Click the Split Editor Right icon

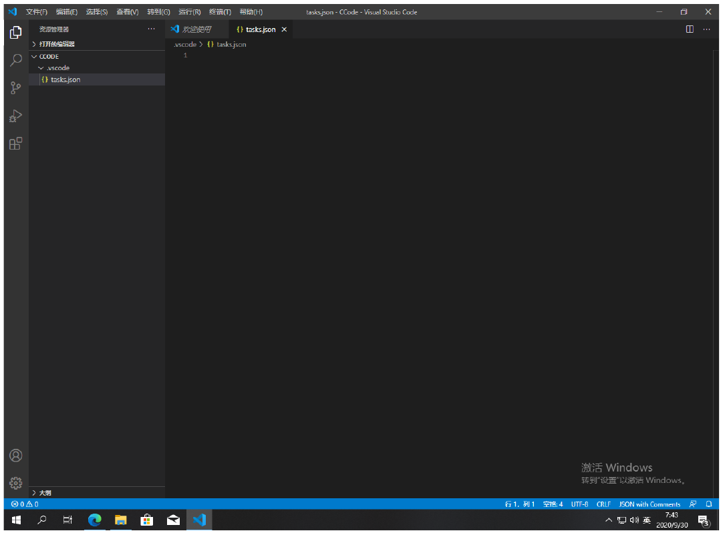pos(690,29)
